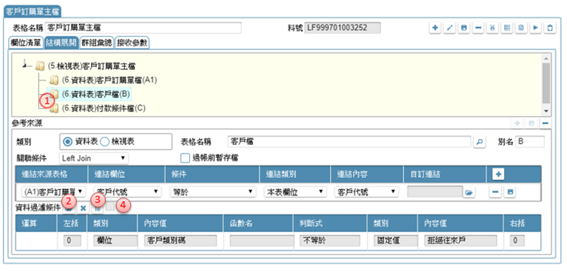This screenshot has width=567, height=271.
Task: Switch to the 欄位清單 tab
Action: point(25,42)
